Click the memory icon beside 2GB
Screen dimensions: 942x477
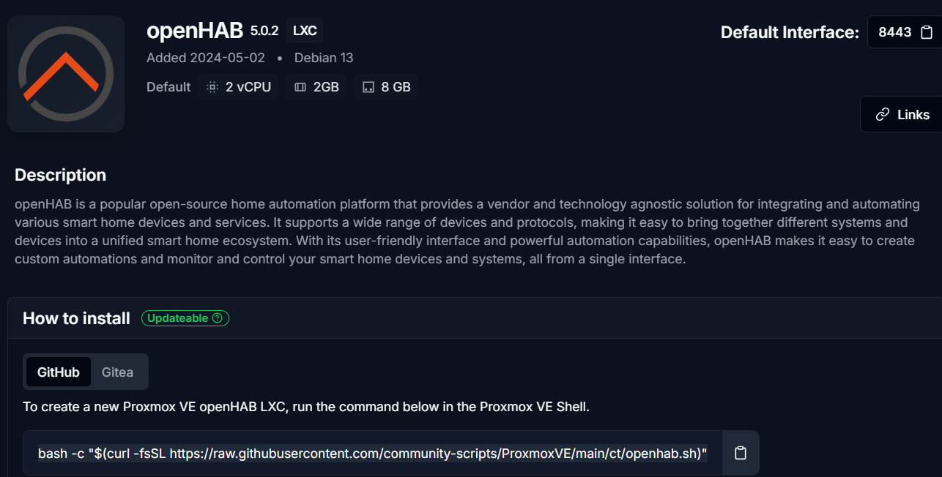pyautogui.click(x=300, y=87)
